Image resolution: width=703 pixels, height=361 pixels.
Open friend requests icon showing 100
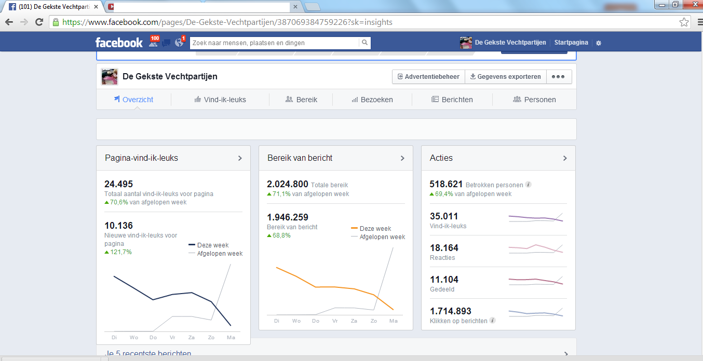point(153,42)
